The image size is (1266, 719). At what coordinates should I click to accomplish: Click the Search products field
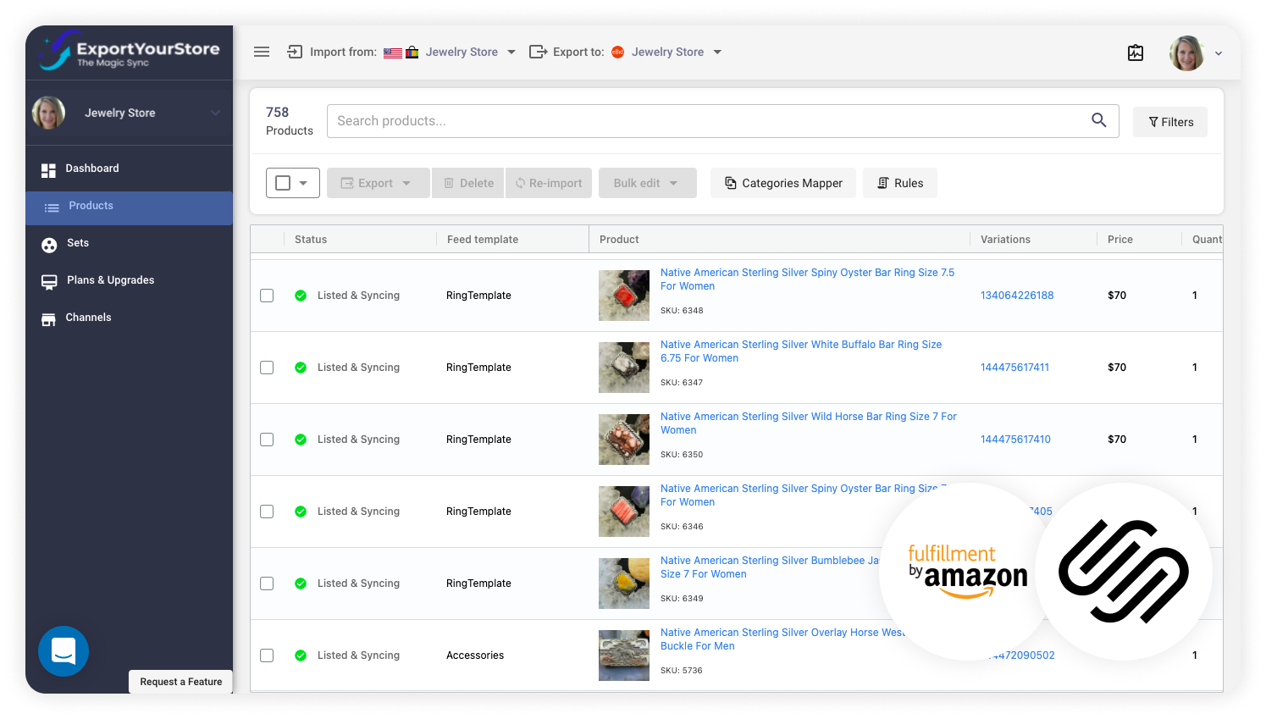click(723, 121)
